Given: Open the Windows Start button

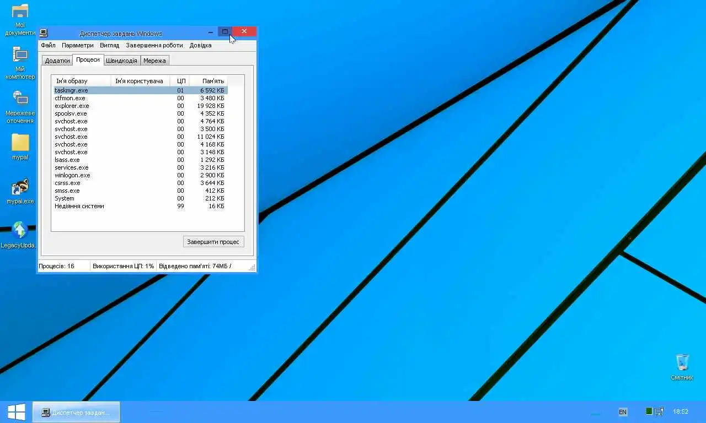Looking at the screenshot, I should [16, 411].
